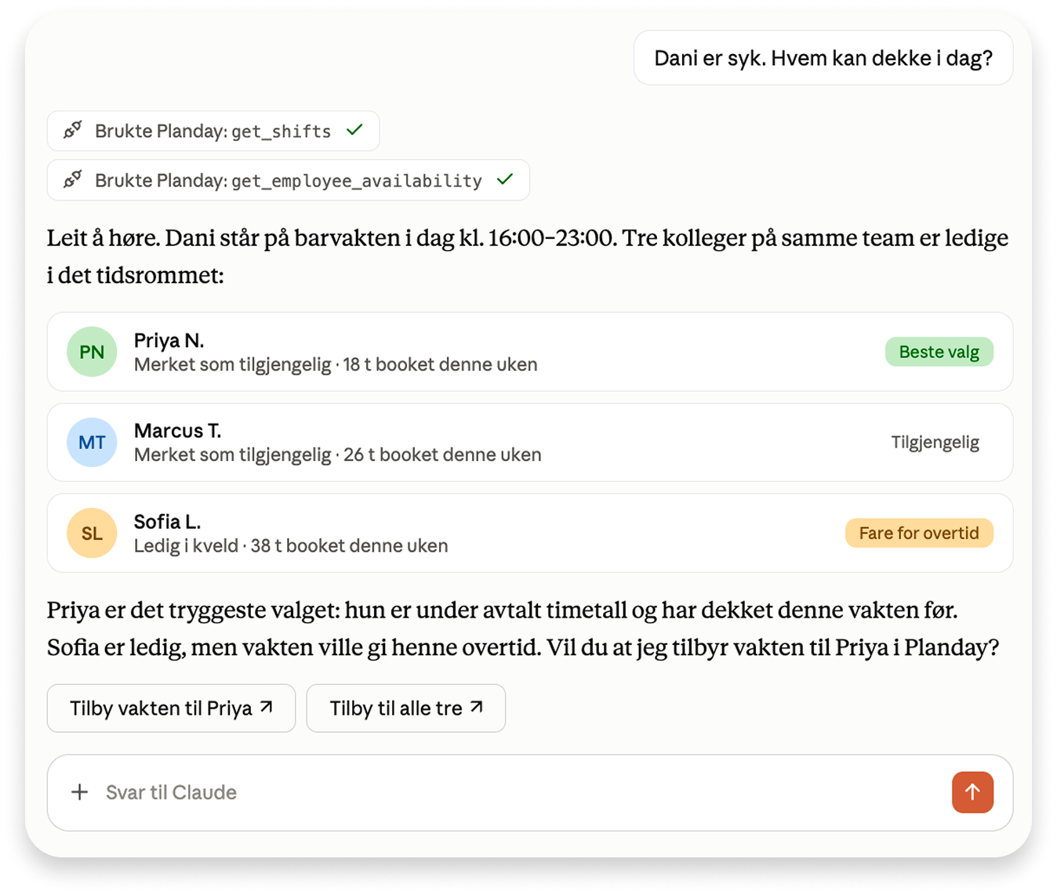This screenshot has height=895, width=1057.
Task: Click '26 t booket denne uken' text
Action: tap(442, 455)
